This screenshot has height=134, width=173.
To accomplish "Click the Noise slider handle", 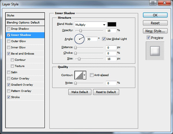I will 76,83.
